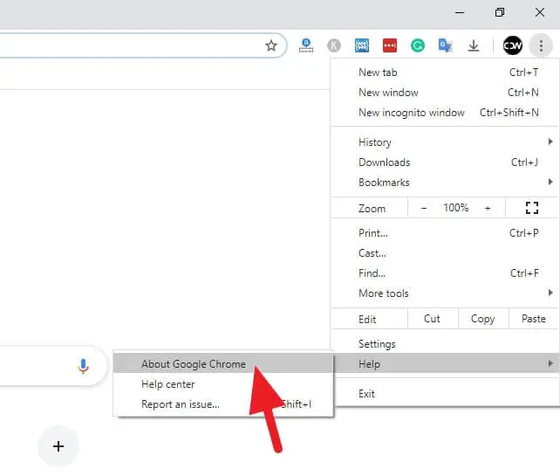Expand the More tools submenu
The height and width of the screenshot is (476, 560).
click(445, 293)
